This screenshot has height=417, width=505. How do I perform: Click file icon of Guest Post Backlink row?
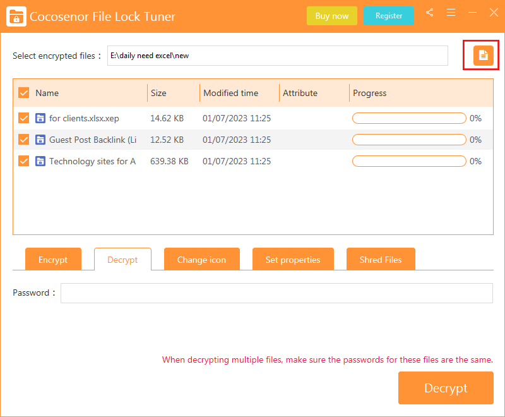[x=40, y=140]
